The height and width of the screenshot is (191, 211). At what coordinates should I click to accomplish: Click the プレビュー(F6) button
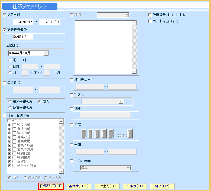(51, 186)
